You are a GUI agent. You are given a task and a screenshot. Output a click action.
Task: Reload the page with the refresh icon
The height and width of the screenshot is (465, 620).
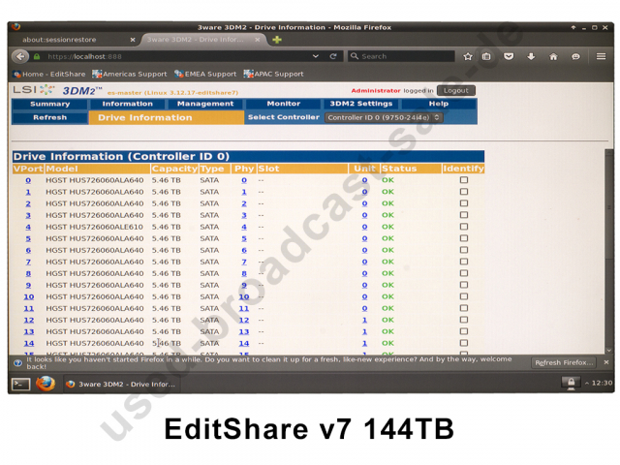point(332,57)
